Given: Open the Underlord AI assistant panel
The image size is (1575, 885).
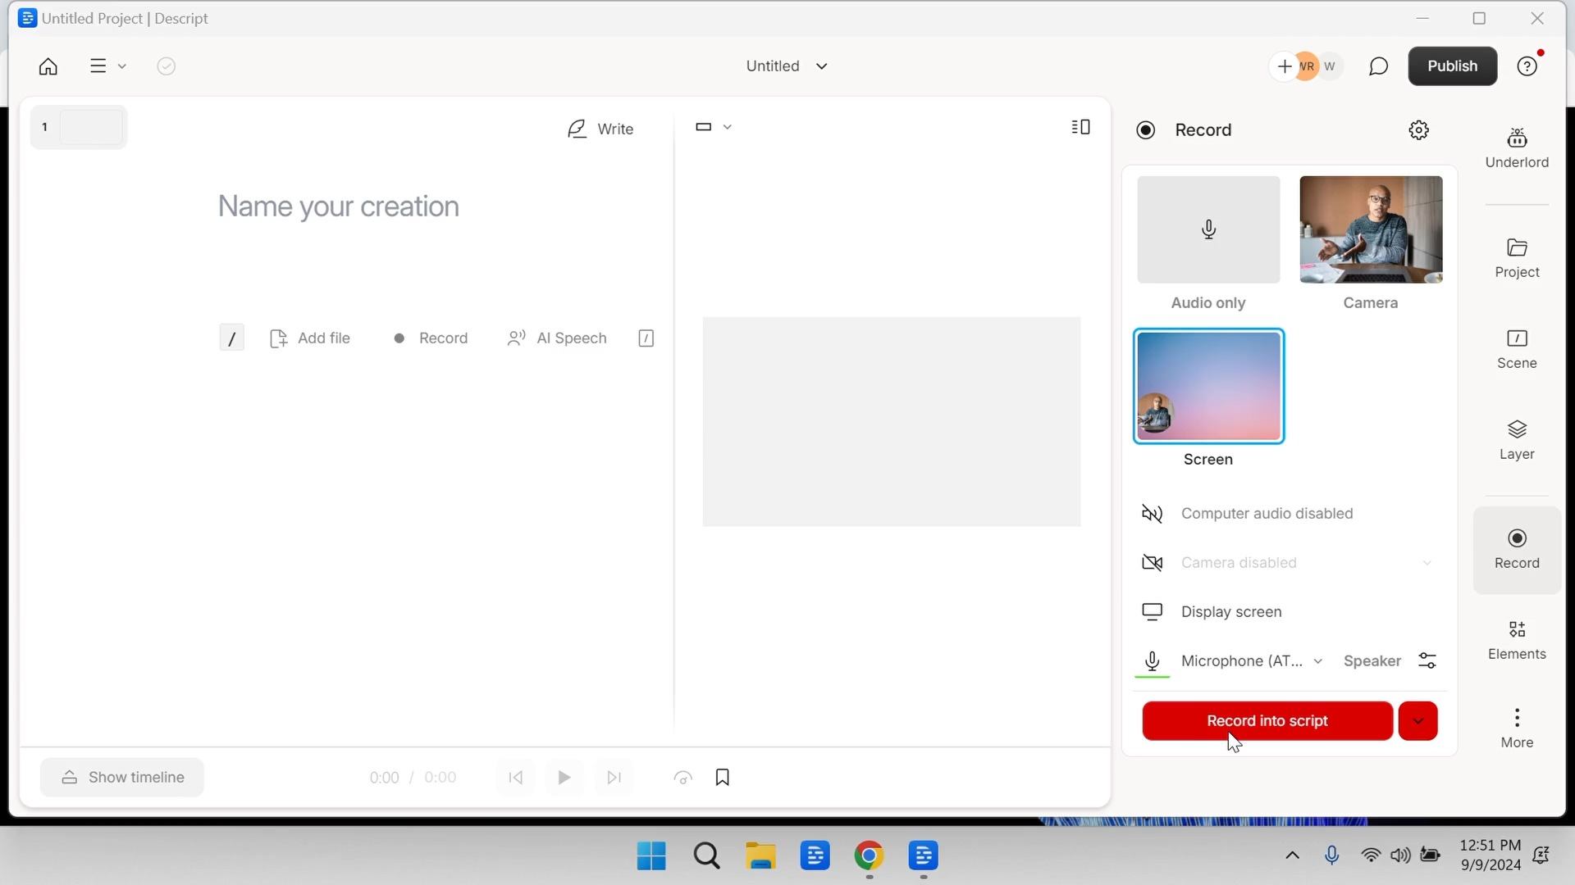Looking at the screenshot, I should tap(1516, 147).
